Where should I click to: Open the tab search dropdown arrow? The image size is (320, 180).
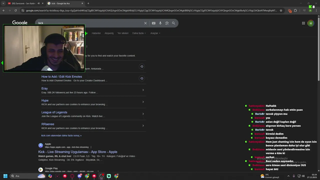tap(3, 3)
